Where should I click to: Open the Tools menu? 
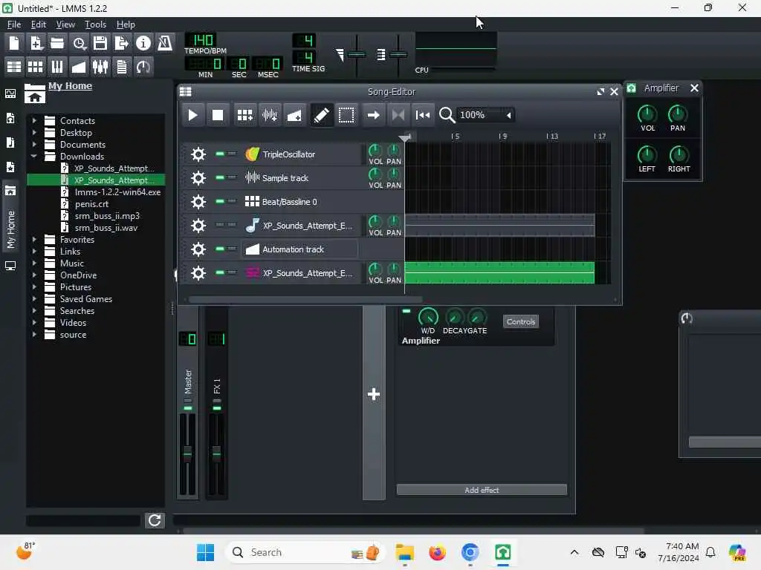(96, 24)
